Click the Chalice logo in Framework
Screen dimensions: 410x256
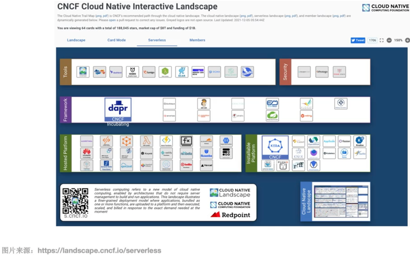[238, 104]
